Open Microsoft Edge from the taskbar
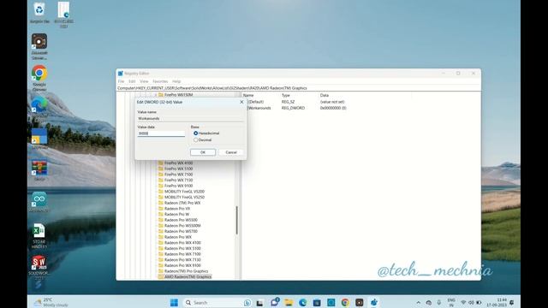Image resolution: width=548 pixels, height=308 pixels. pos(302,302)
